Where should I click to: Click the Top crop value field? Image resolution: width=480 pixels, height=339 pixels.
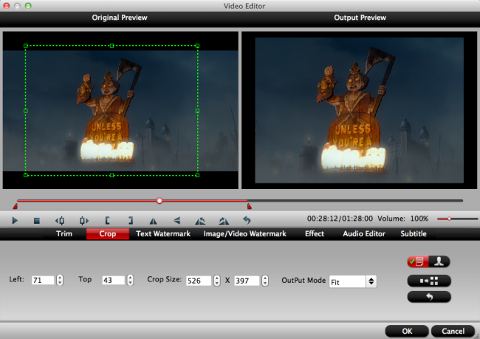pos(113,280)
